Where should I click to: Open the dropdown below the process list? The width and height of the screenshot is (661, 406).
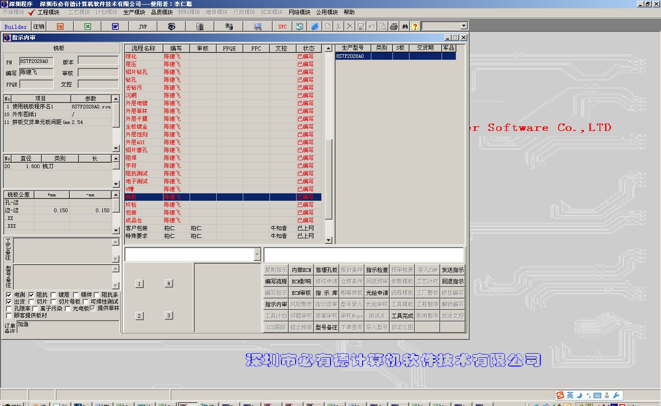click(257, 254)
